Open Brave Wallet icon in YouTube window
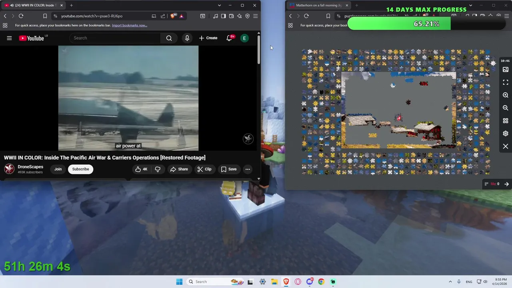Viewport: 512px width, 288px height. 231,16
